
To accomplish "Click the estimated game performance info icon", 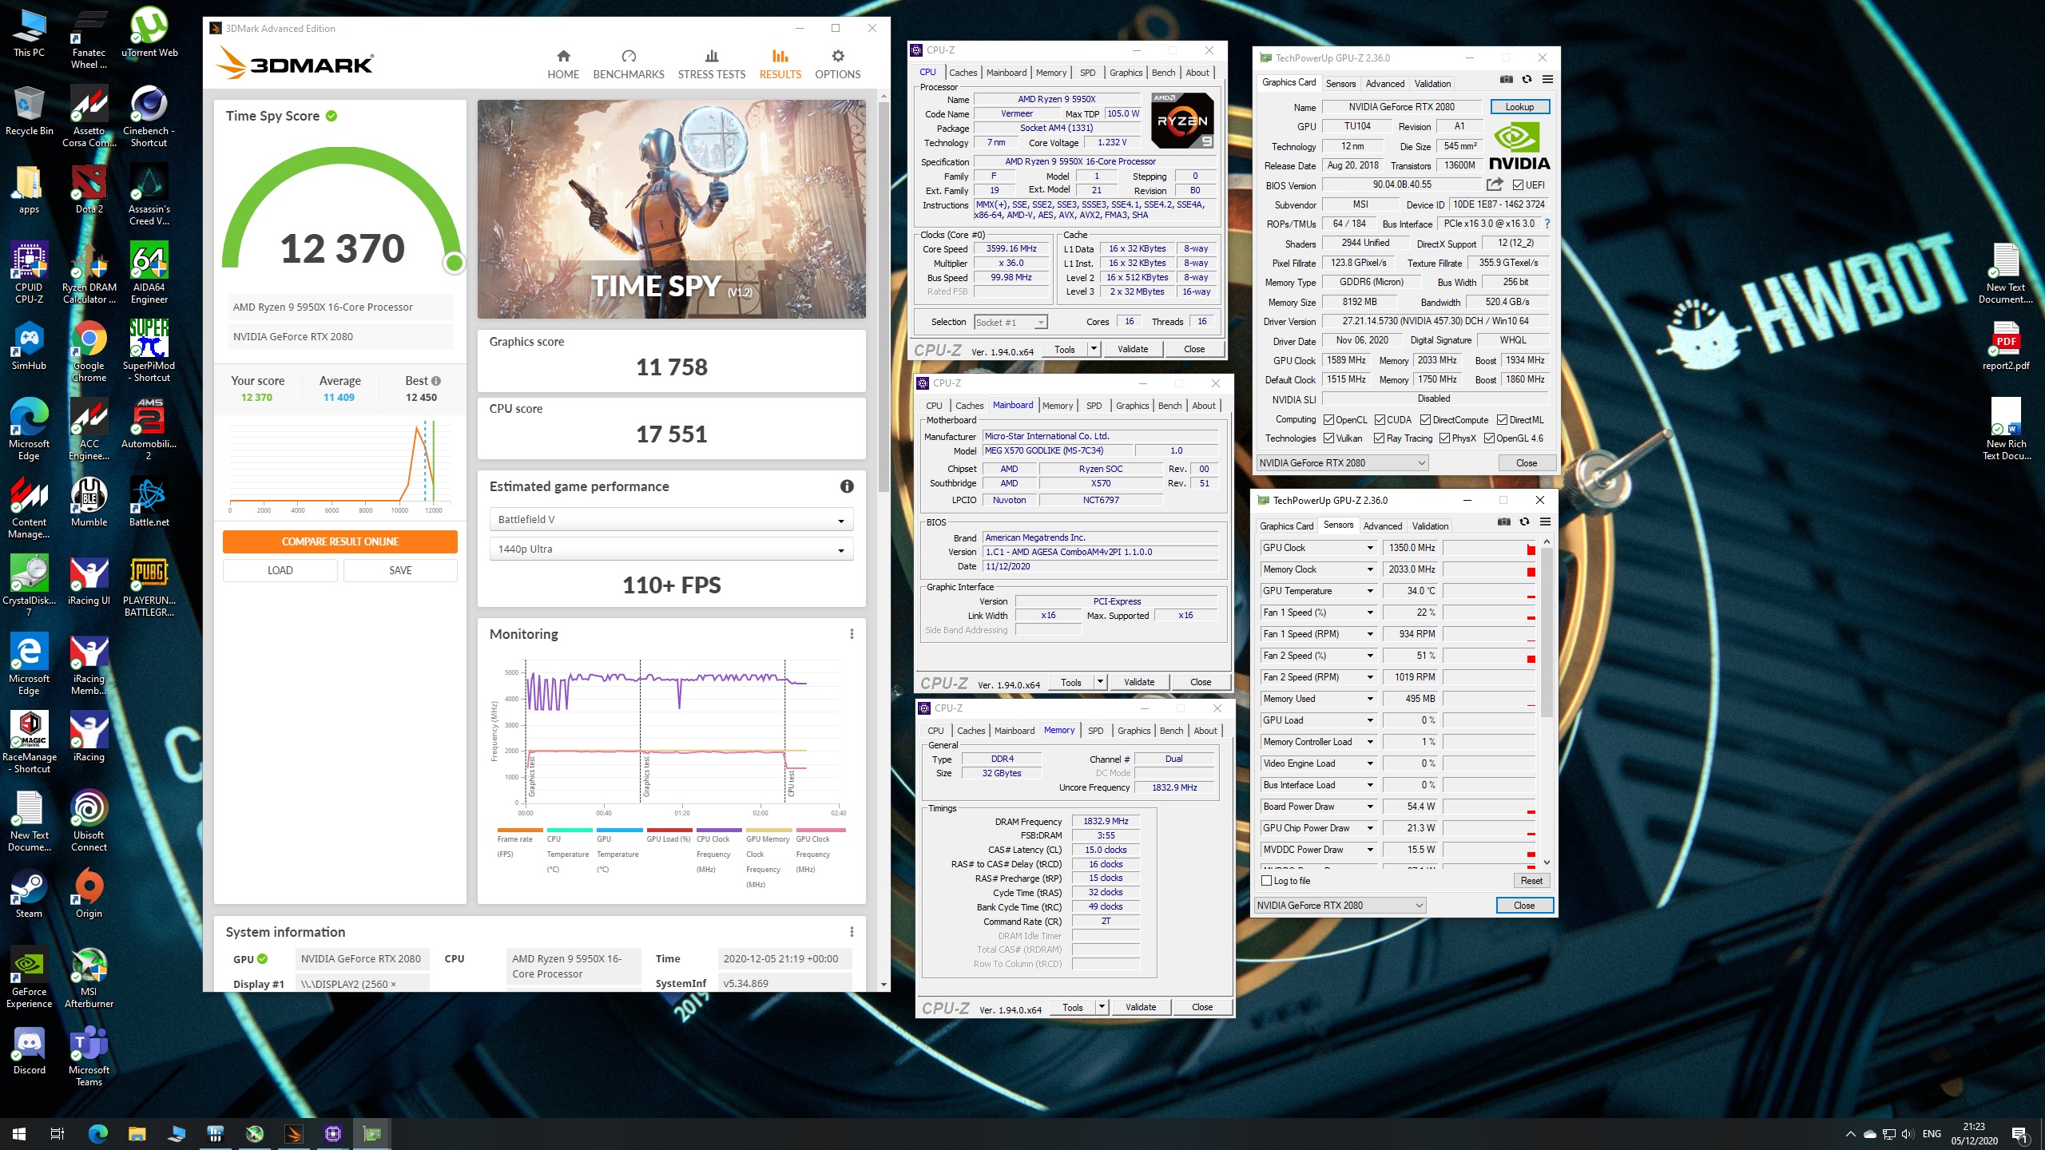I will (847, 486).
